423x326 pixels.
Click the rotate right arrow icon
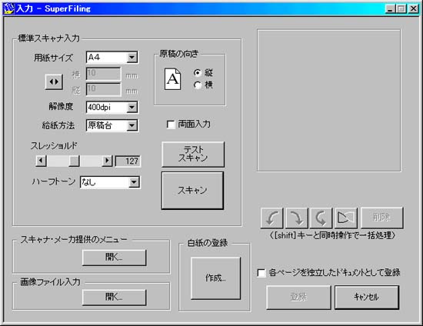click(x=297, y=218)
